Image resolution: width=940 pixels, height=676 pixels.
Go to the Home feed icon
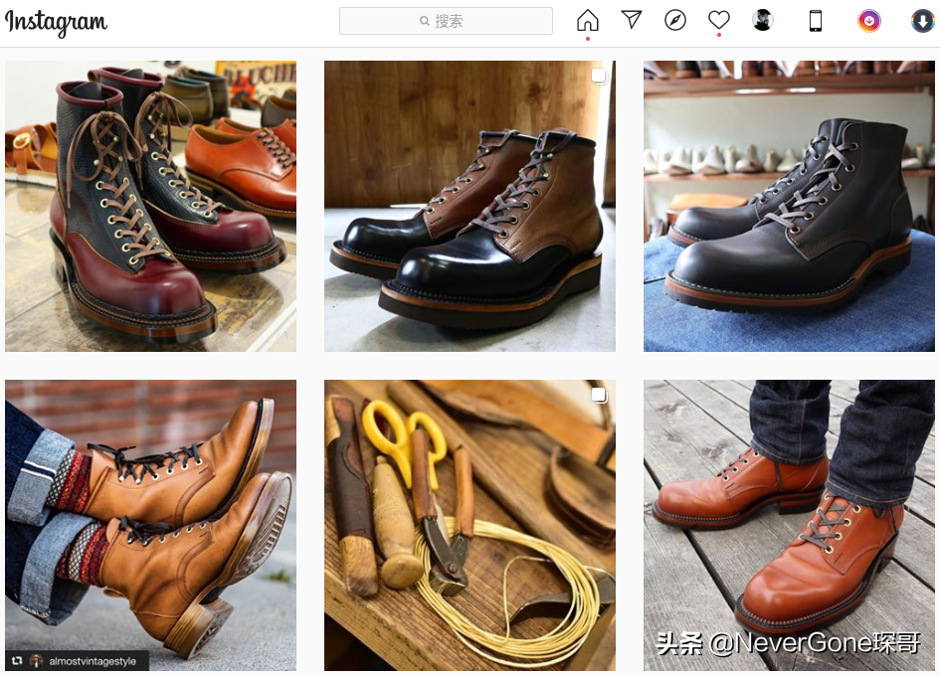[588, 20]
